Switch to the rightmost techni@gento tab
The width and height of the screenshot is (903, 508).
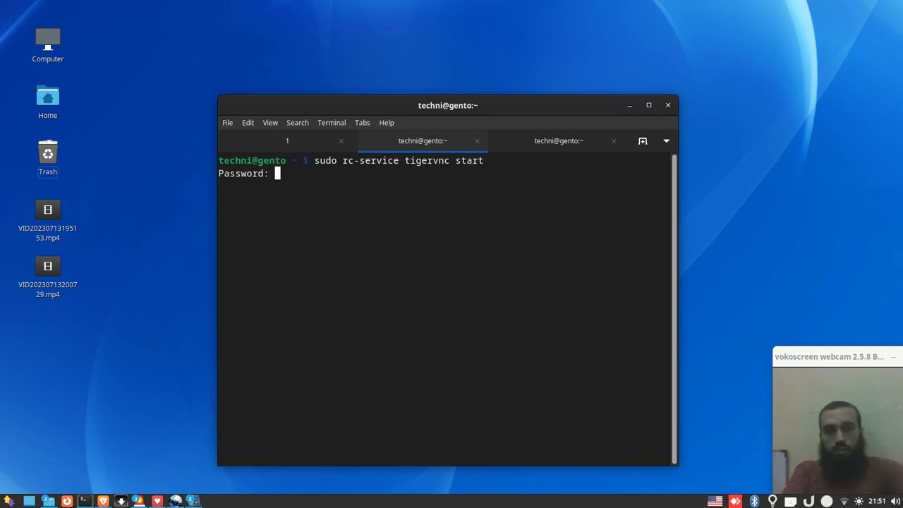(559, 141)
